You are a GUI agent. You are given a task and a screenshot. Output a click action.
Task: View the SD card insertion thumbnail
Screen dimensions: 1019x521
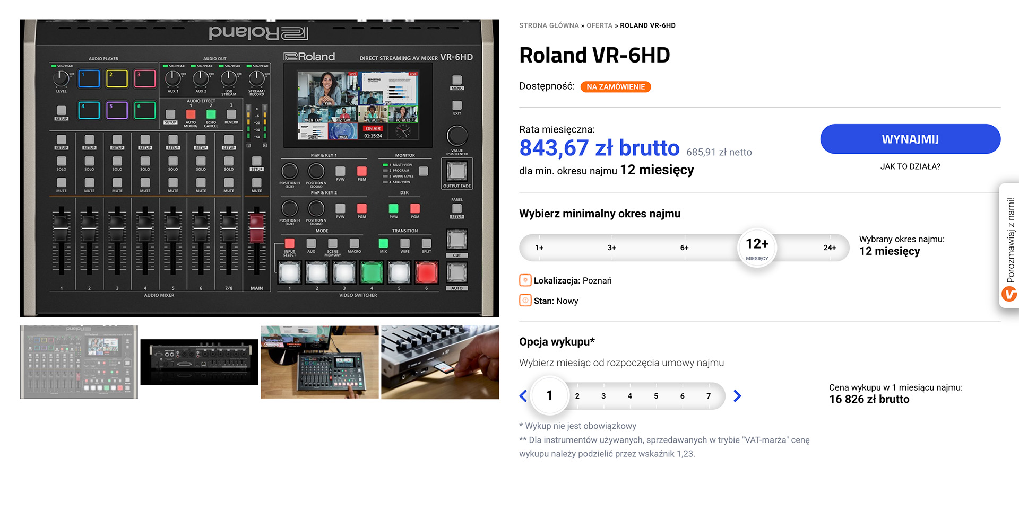[440, 363]
